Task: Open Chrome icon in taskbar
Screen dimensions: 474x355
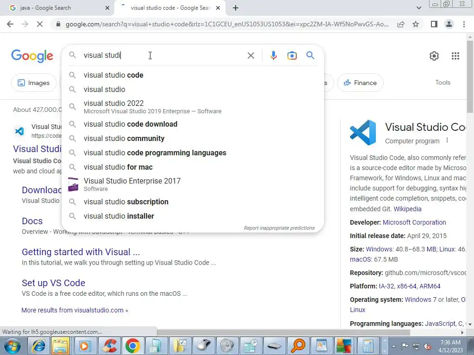Action: pos(133,346)
